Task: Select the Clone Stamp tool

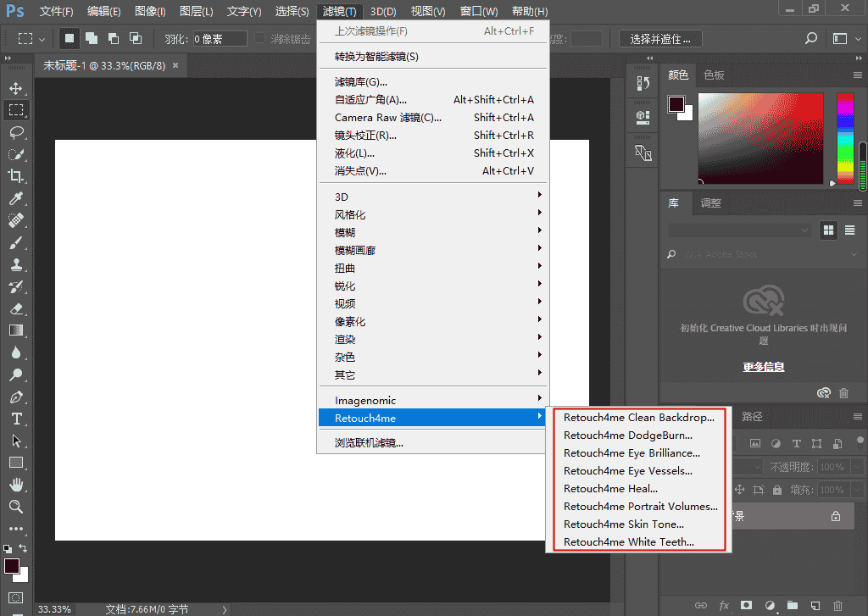Action: tap(16, 264)
